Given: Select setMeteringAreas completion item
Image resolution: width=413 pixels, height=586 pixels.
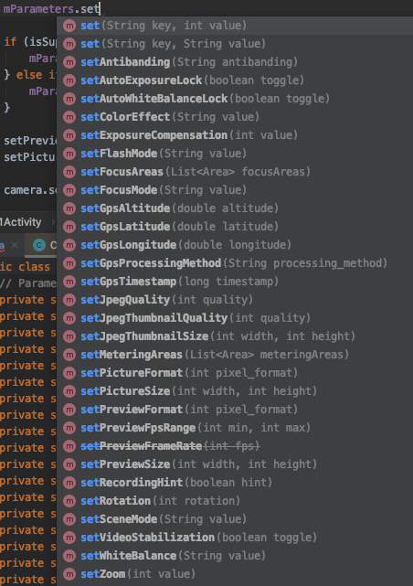Looking at the screenshot, I should pos(235,355).
